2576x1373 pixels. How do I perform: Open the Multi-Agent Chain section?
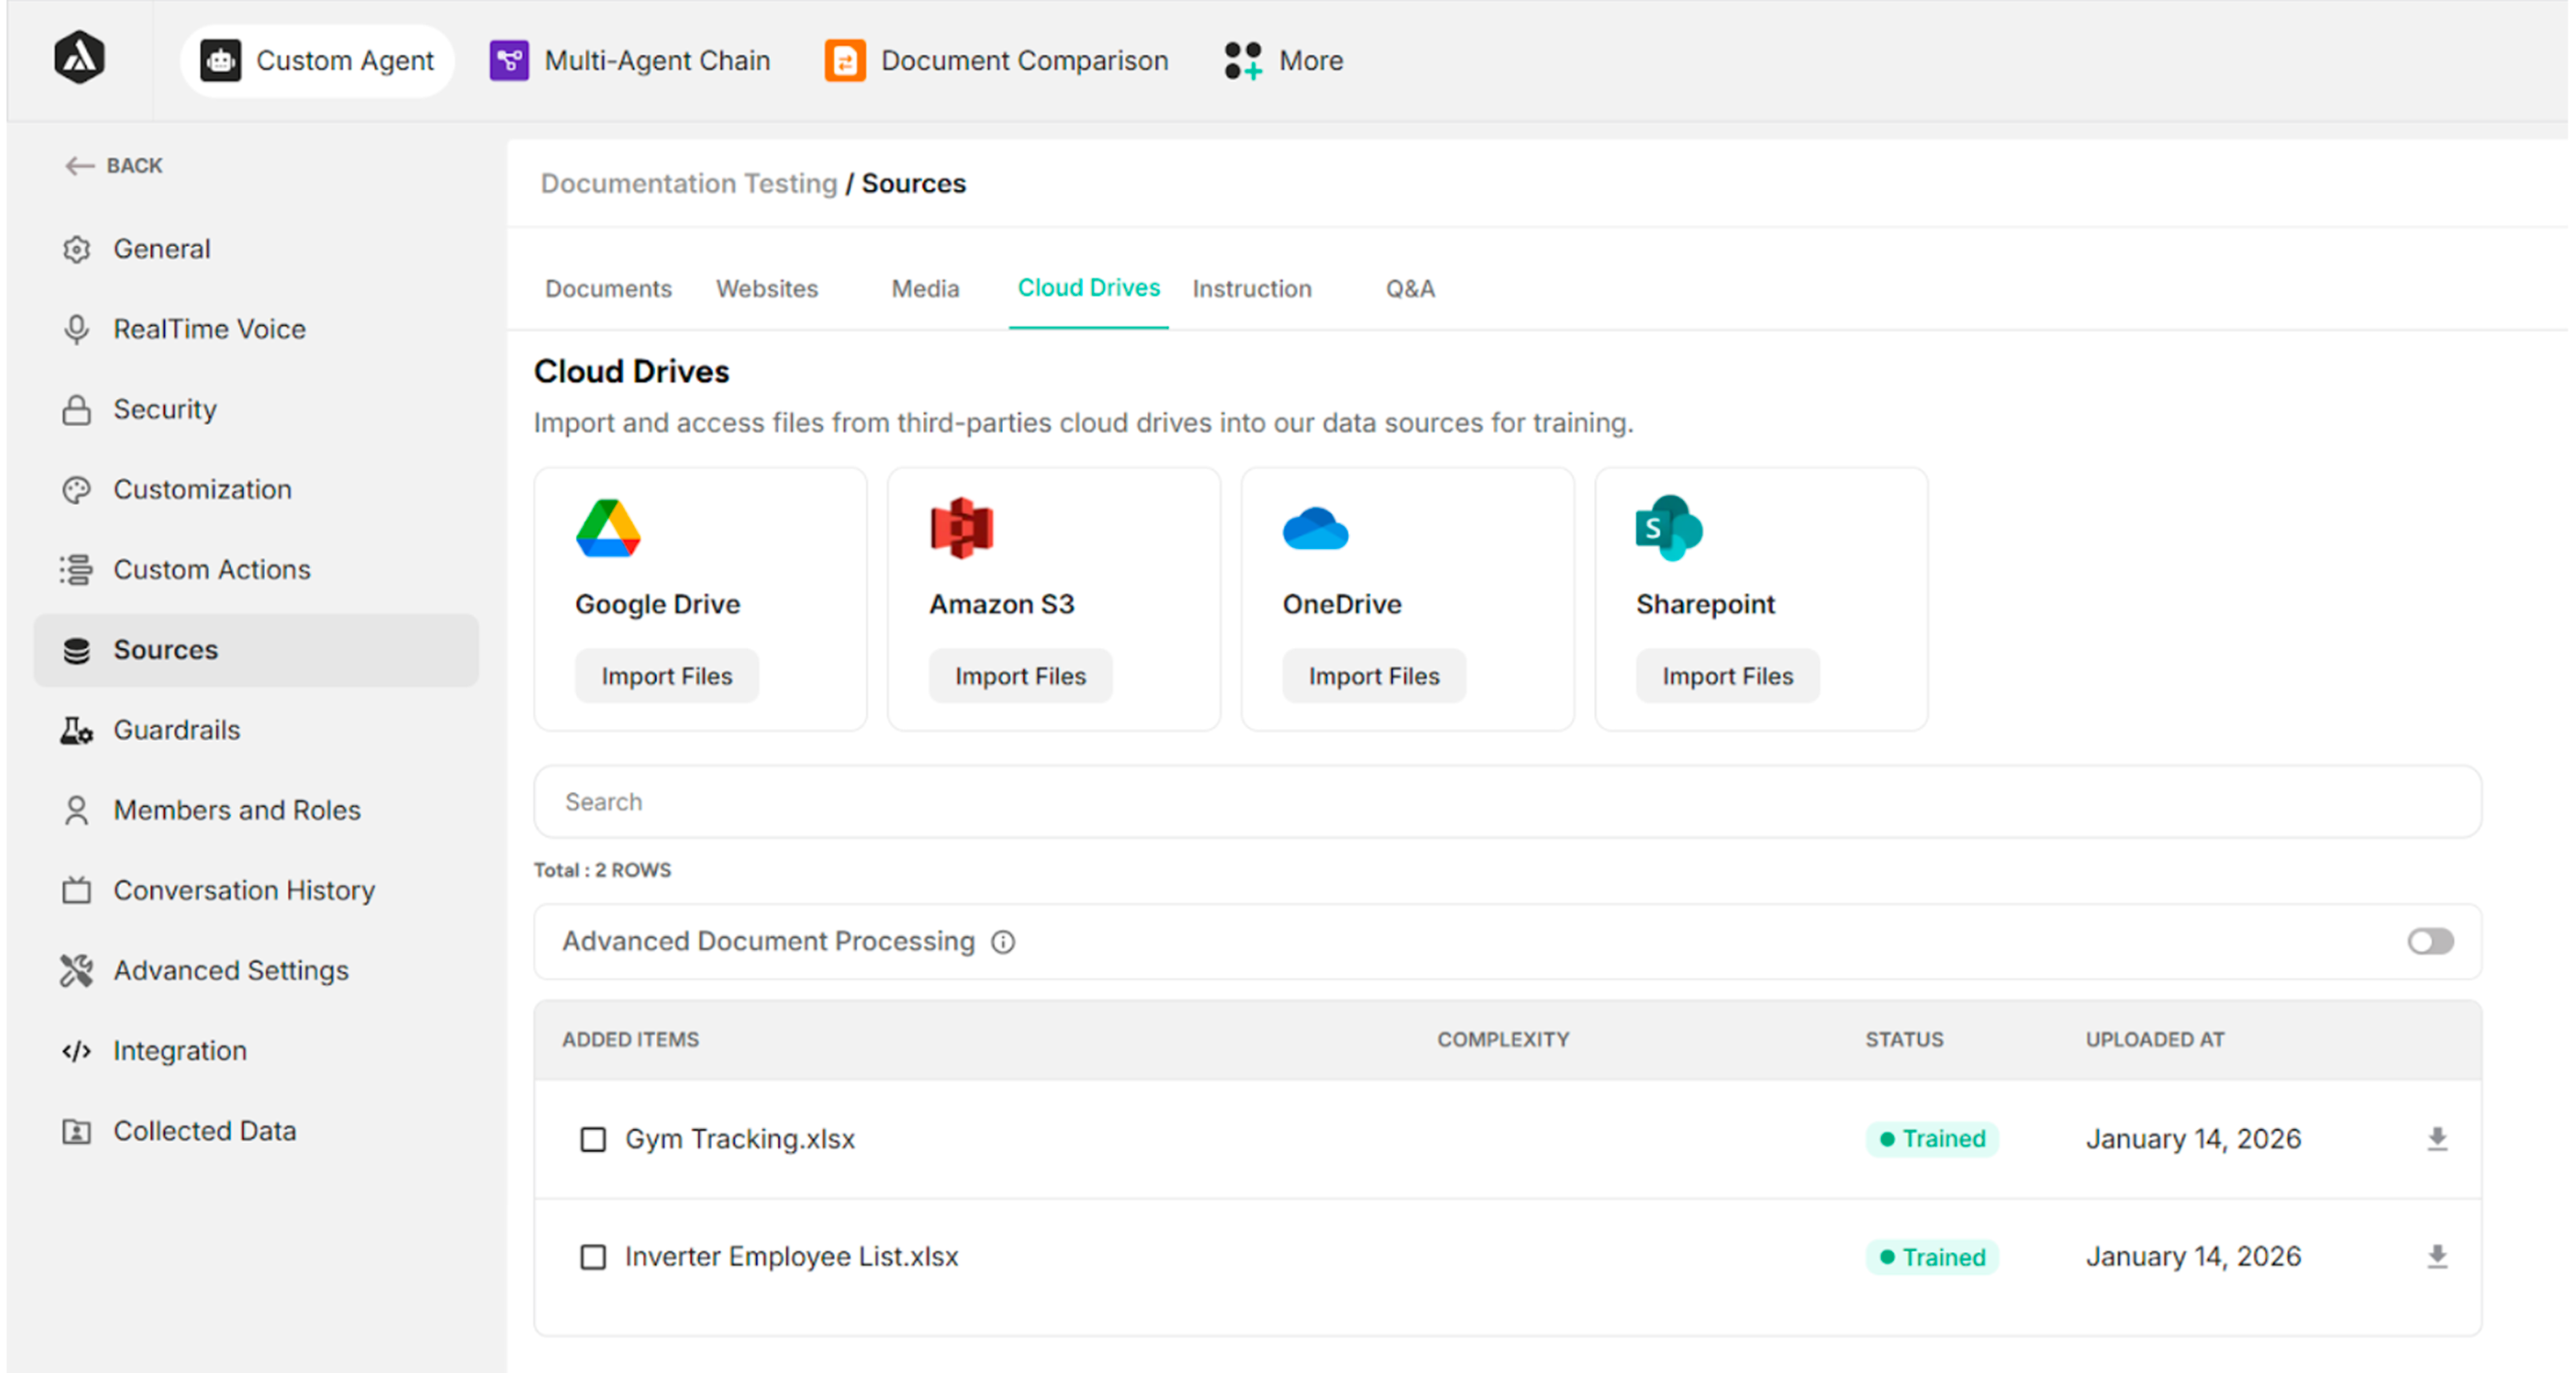[630, 60]
